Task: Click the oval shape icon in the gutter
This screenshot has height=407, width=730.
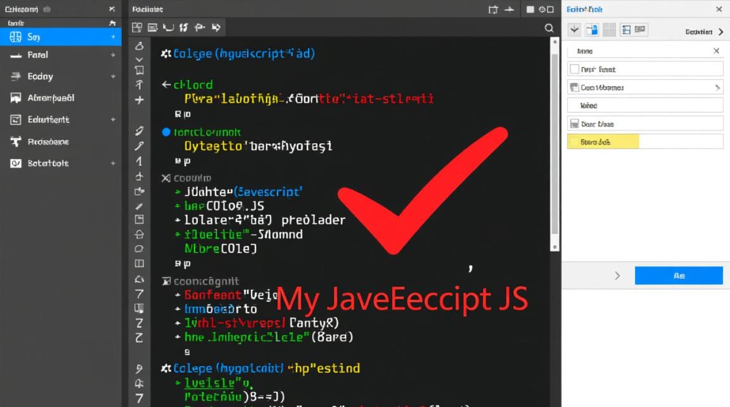Action: click(139, 249)
